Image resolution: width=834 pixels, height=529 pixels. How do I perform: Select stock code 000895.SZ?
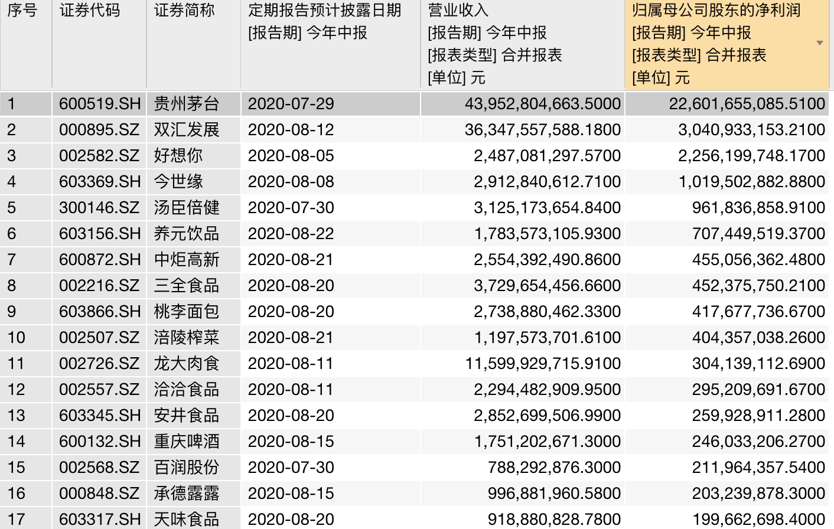pyautogui.click(x=99, y=130)
